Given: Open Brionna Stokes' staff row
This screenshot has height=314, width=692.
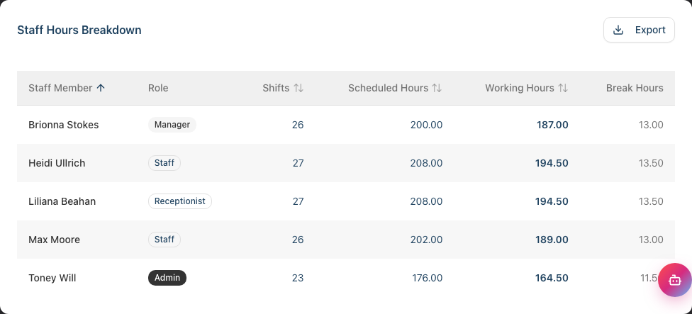Looking at the screenshot, I should click(x=346, y=125).
